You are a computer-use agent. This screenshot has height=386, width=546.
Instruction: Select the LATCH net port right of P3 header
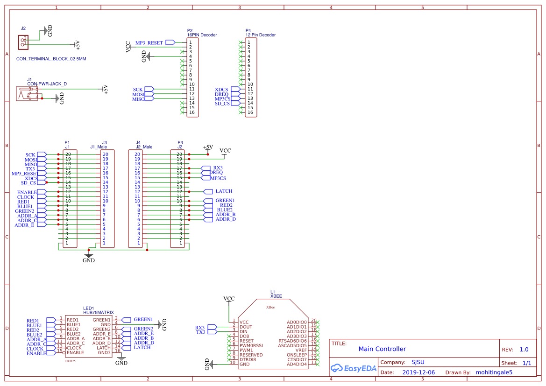(x=208, y=191)
